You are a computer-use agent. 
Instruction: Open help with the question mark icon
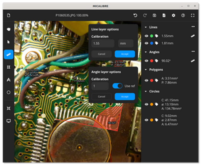(x=183, y=15)
